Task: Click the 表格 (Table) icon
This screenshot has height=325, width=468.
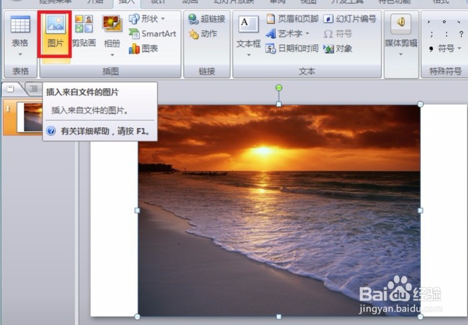Action: pos(20,24)
